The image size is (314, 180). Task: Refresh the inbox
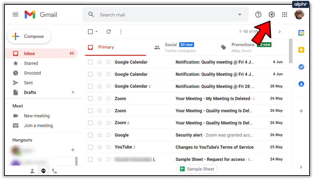pyautogui.click(x=108, y=32)
